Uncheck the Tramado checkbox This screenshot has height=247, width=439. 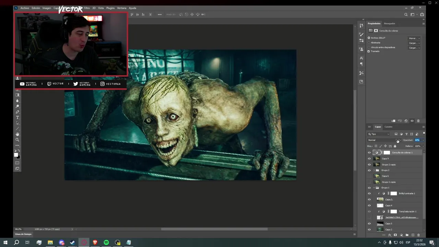coord(369,51)
